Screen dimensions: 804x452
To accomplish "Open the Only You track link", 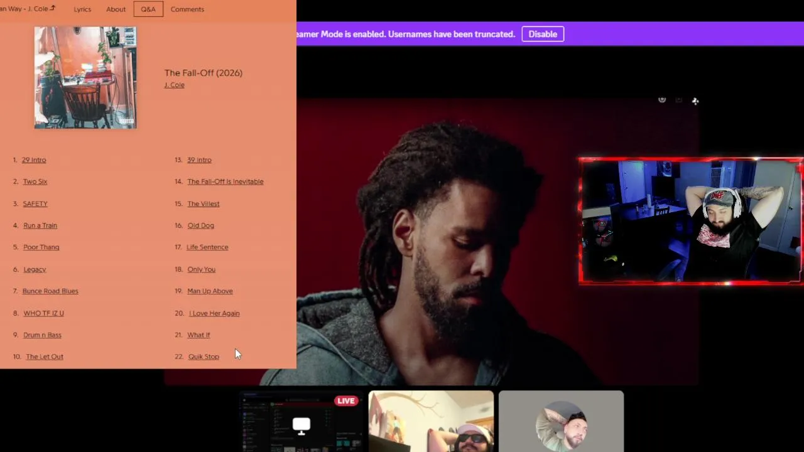I will (x=202, y=269).
